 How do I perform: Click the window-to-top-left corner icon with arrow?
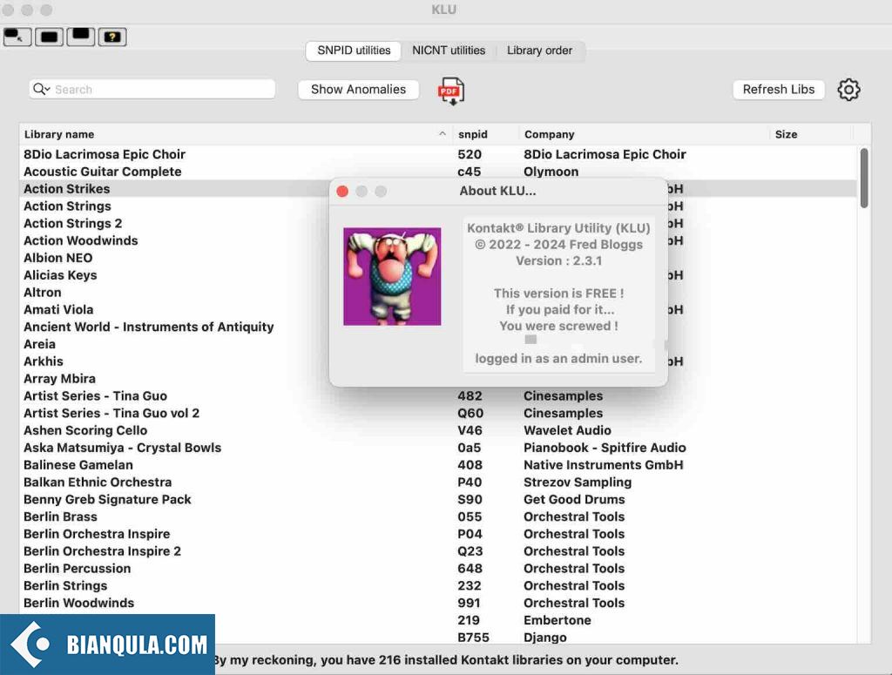[17, 37]
